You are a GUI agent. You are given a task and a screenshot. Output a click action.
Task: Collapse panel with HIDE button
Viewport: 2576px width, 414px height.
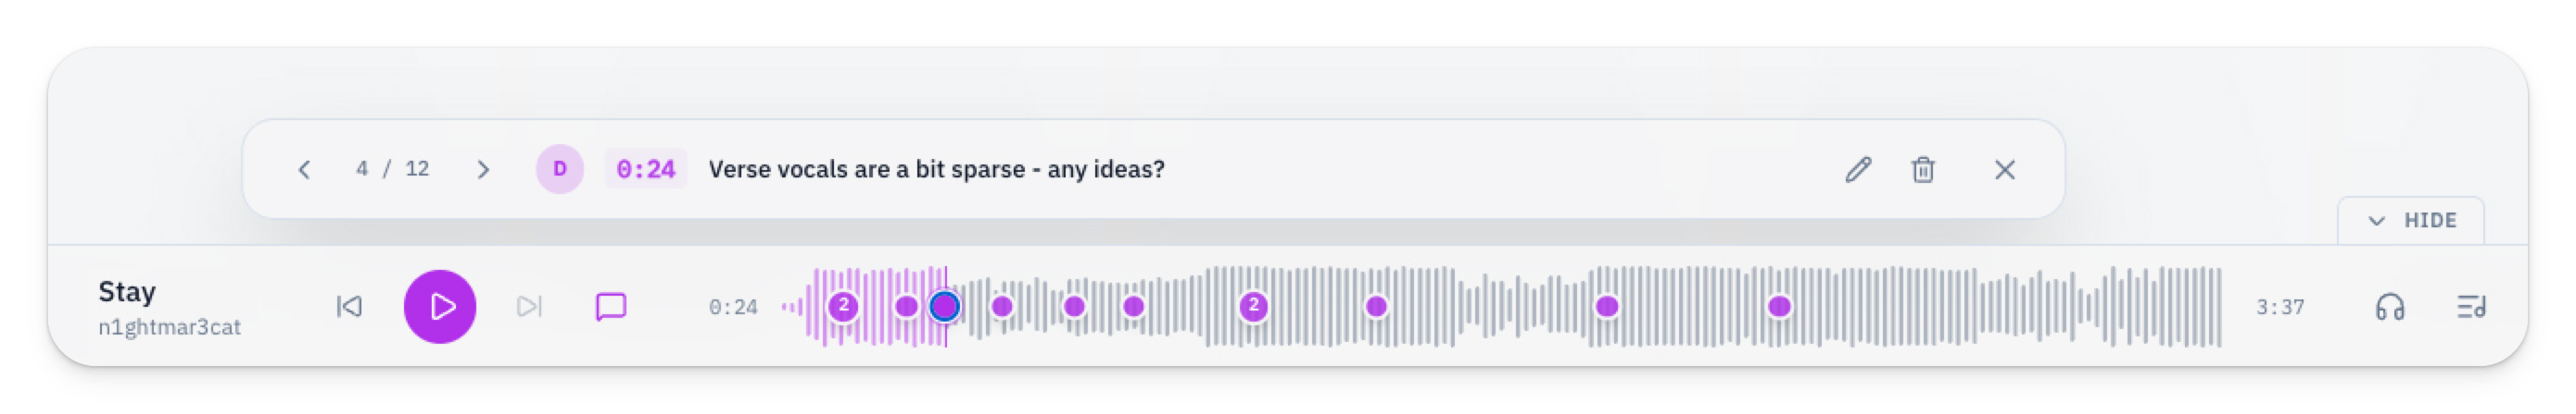coord(2411,221)
